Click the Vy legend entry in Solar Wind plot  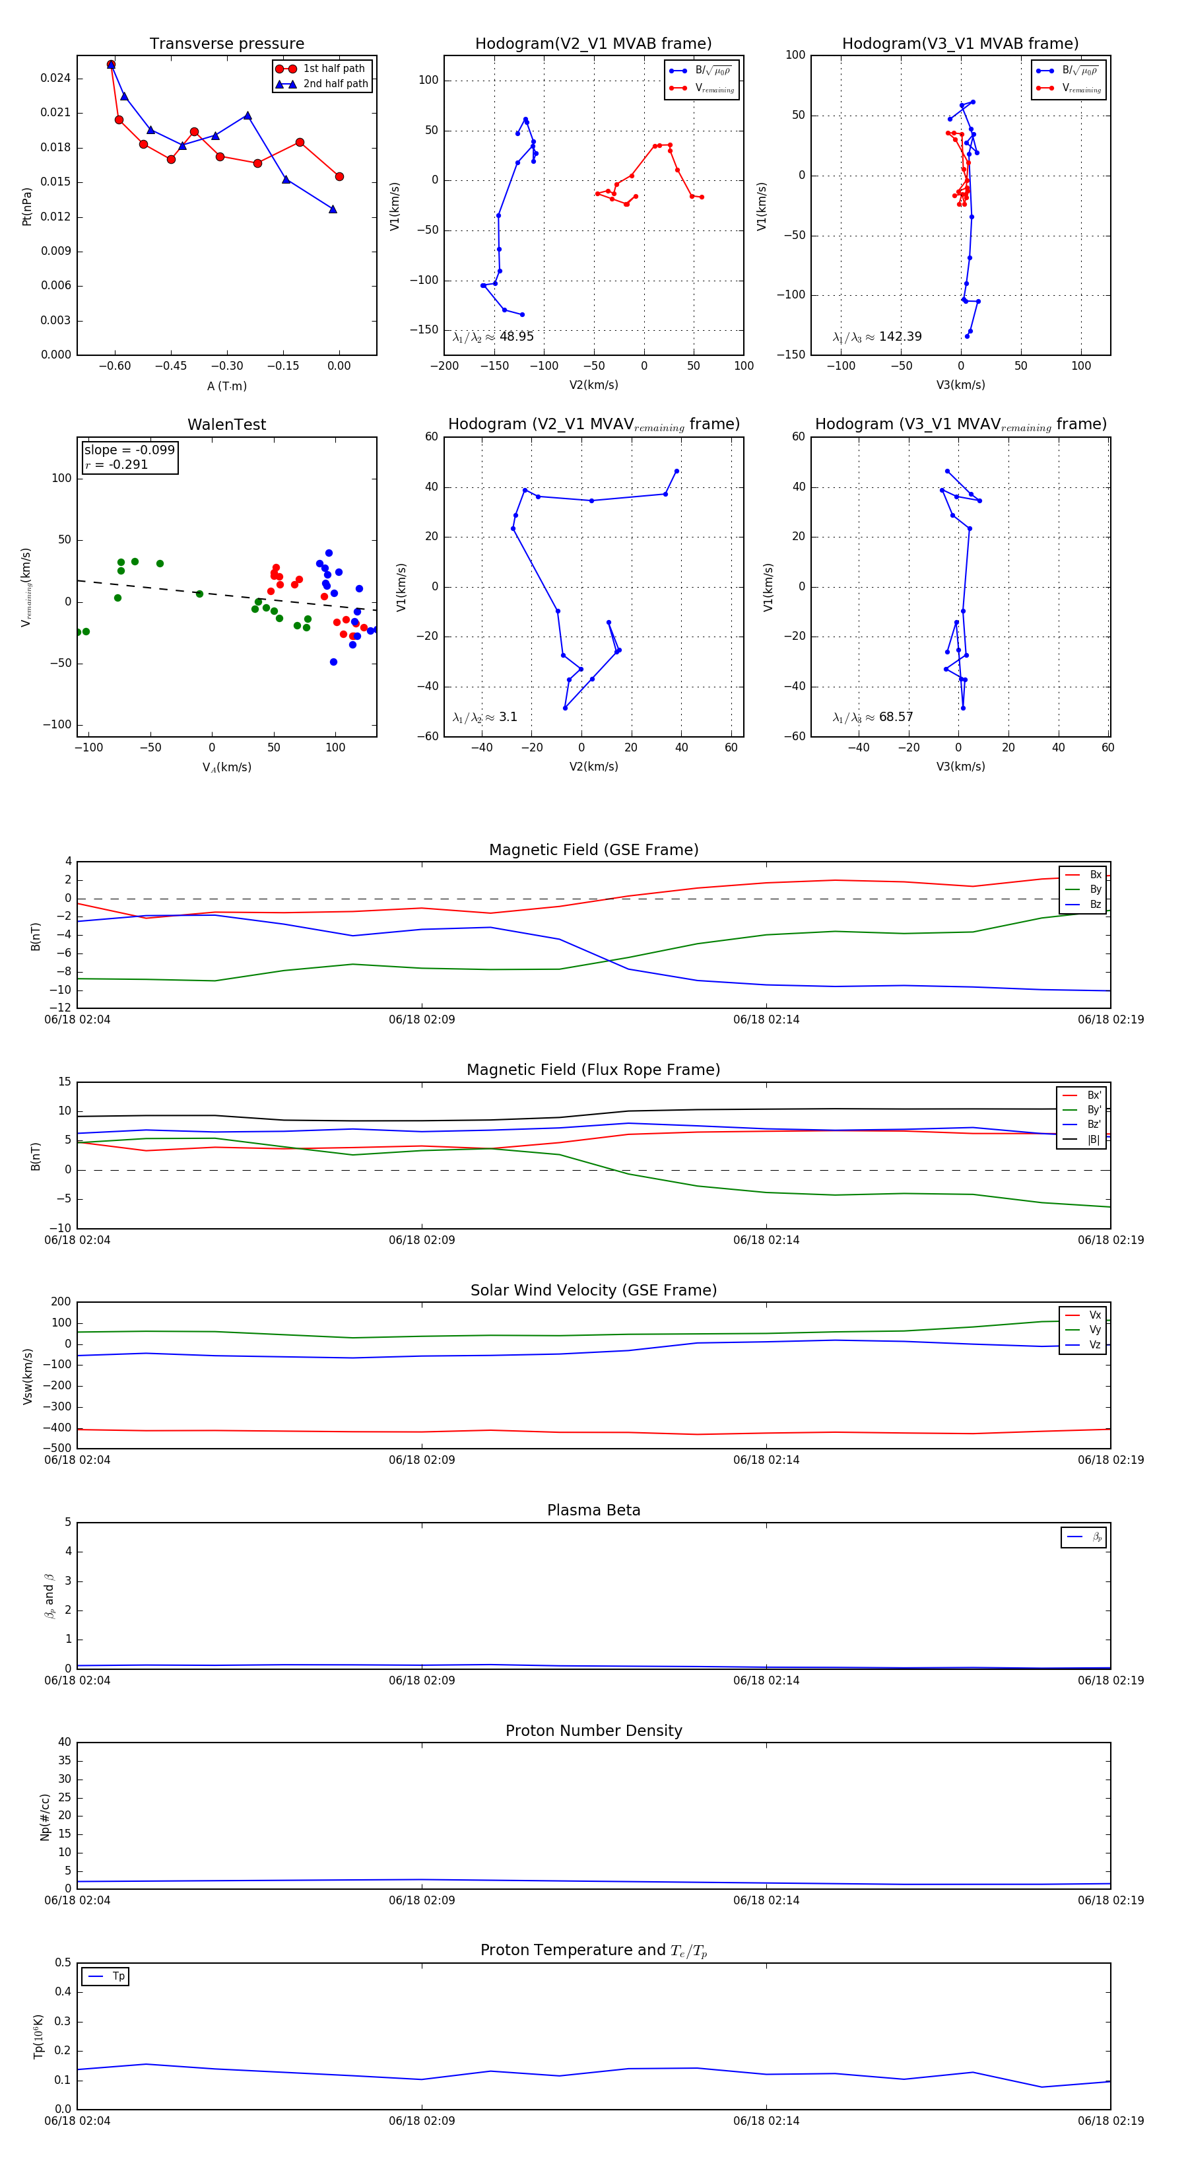[x=1084, y=1330]
